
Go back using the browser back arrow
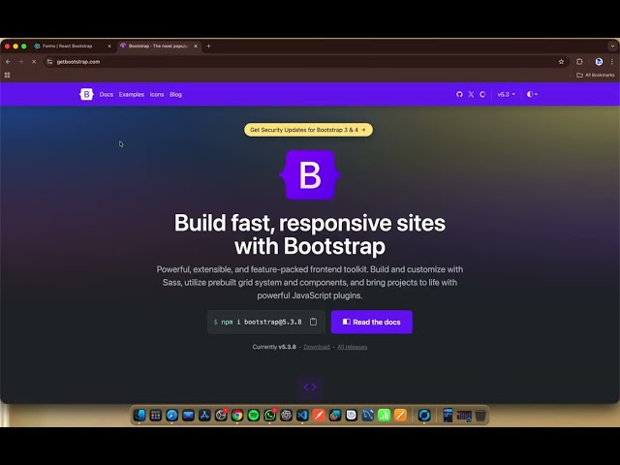pos(9,62)
